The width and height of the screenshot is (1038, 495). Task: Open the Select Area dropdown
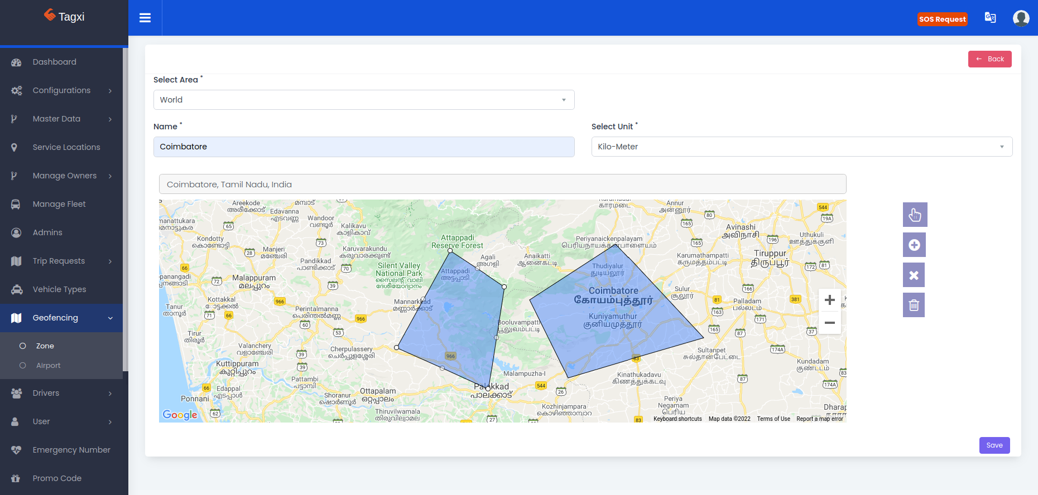tap(363, 100)
